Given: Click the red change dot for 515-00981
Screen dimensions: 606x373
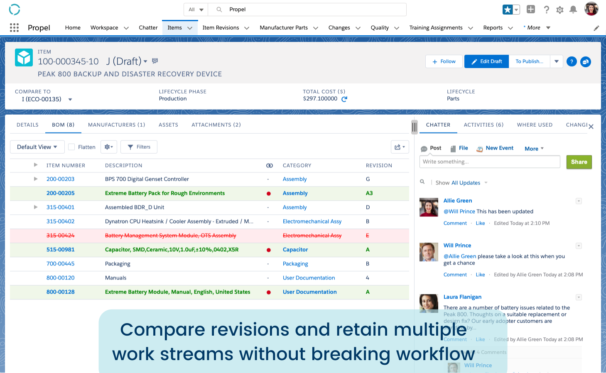Looking at the screenshot, I should click(x=269, y=250).
